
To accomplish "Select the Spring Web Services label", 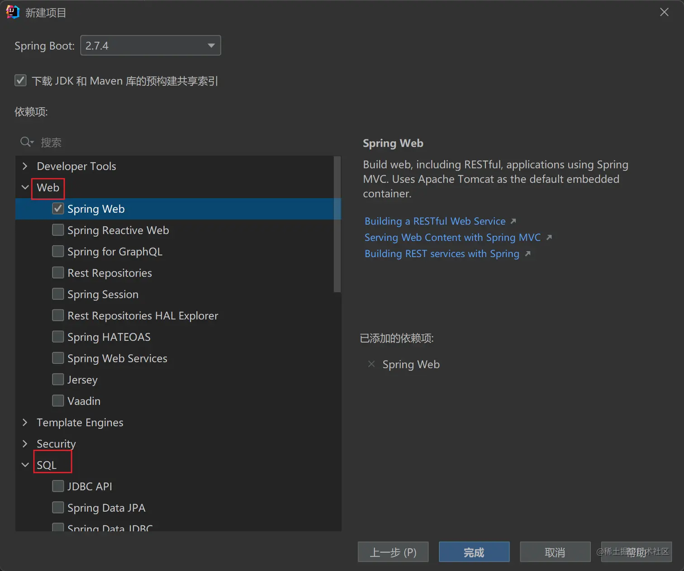I will click(117, 358).
